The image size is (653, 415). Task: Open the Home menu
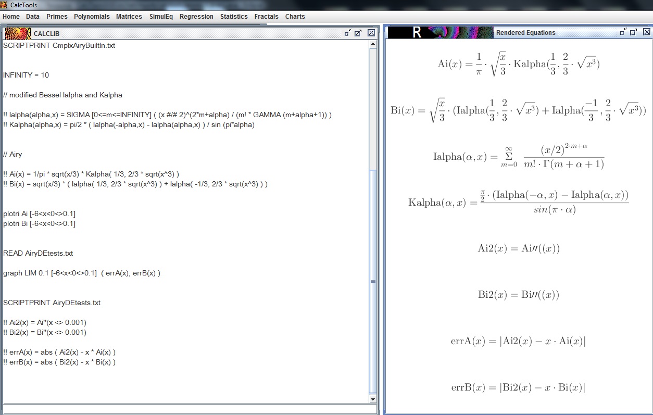(11, 17)
